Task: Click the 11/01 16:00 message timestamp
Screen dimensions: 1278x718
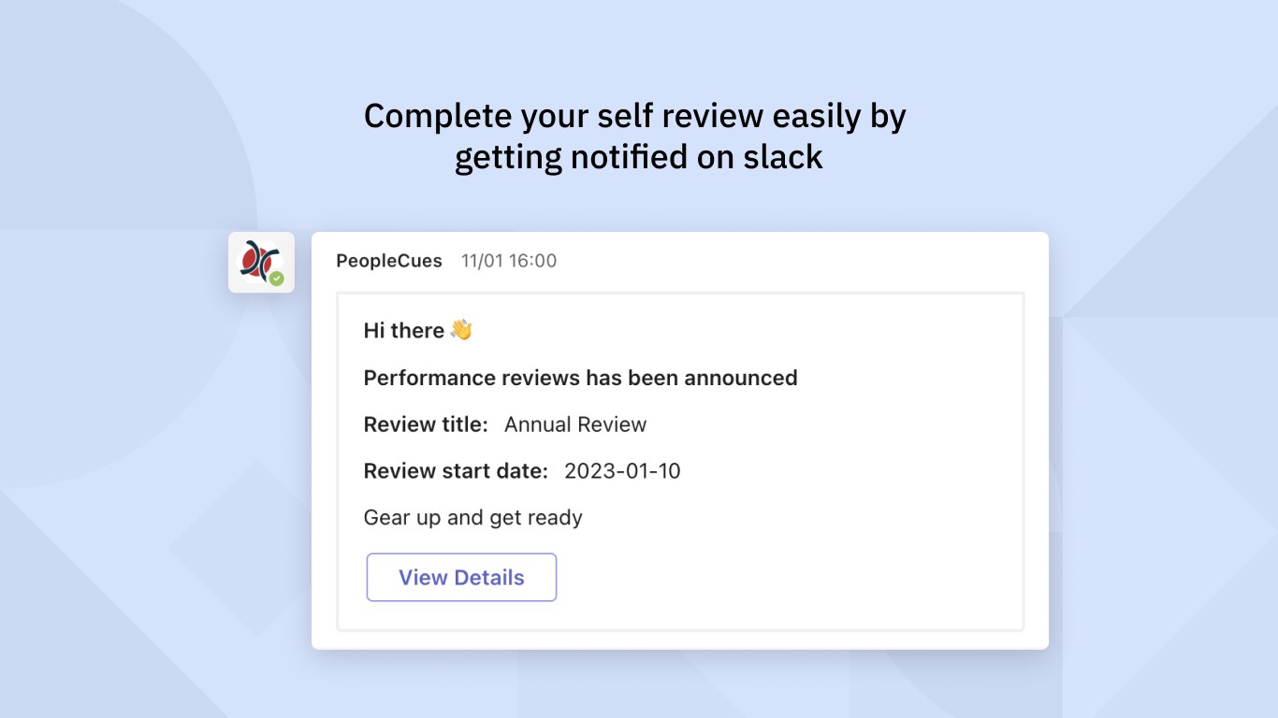Action: pos(509,261)
